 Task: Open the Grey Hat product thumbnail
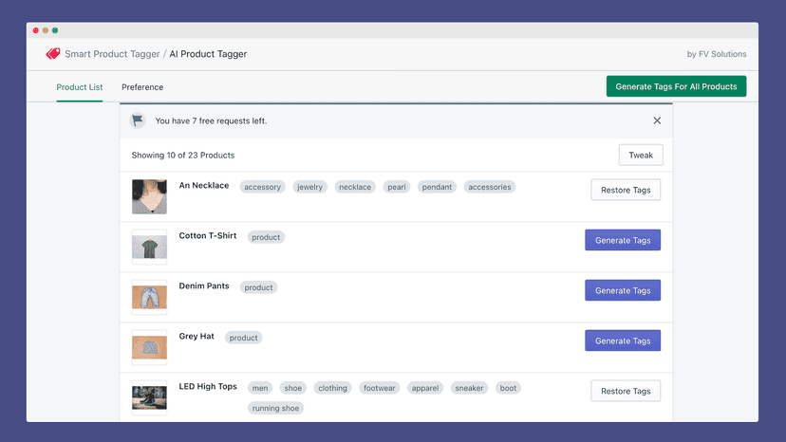tap(149, 347)
